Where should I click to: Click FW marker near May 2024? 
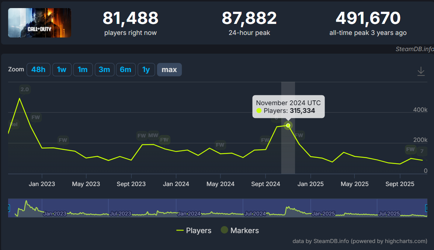click(x=220, y=145)
